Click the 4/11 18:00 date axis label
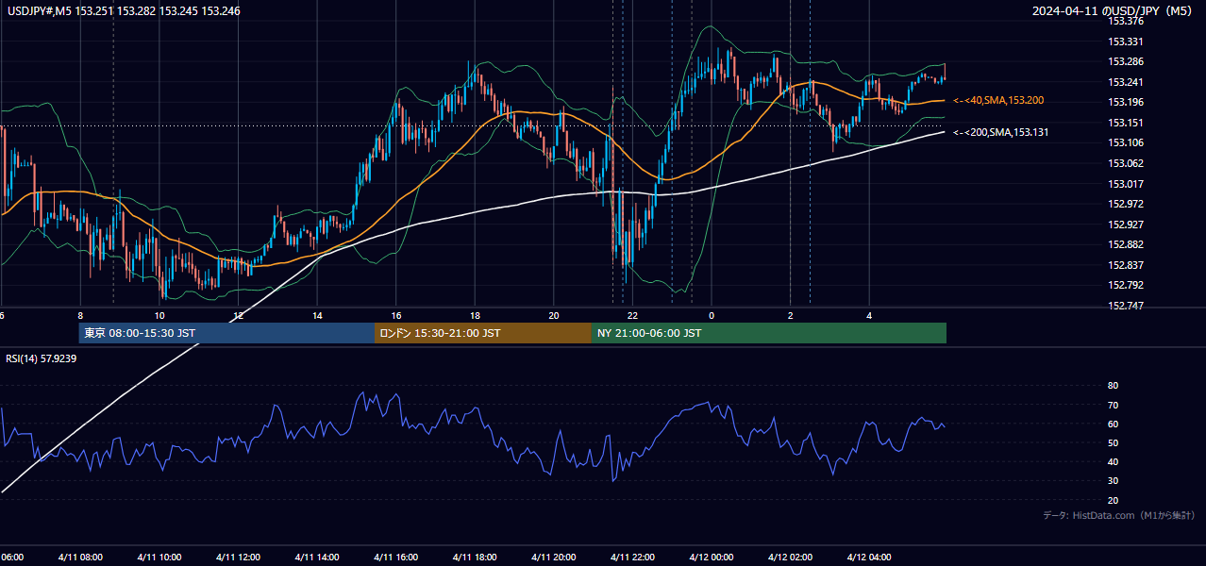 click(475, 558)
